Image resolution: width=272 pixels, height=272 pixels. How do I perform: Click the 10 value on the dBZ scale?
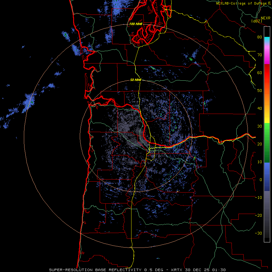[260, 162]
